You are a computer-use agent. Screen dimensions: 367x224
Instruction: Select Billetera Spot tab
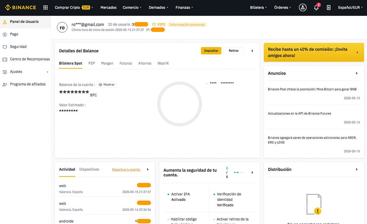tap(70, 63)
